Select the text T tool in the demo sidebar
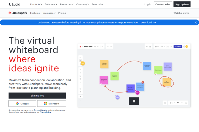This screenshot has height=132, width=199. 80,73
